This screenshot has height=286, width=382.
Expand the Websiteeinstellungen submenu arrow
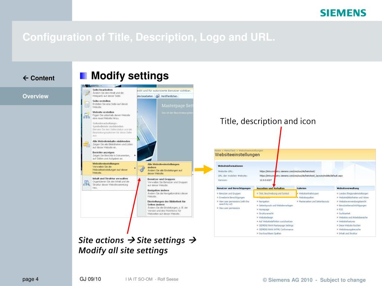click(135, 168)
